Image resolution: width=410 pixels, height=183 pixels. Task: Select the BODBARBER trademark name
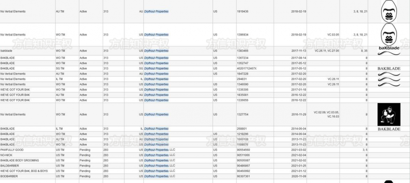pyautogui.click(x=9, y=176)
